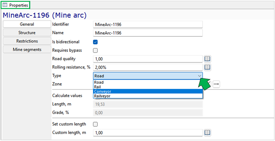
Task: Click the Grade, % value 0,00
Action: tap(148, 113)
